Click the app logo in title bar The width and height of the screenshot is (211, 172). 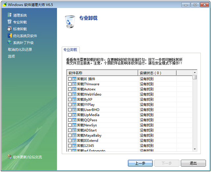(5, 5)
